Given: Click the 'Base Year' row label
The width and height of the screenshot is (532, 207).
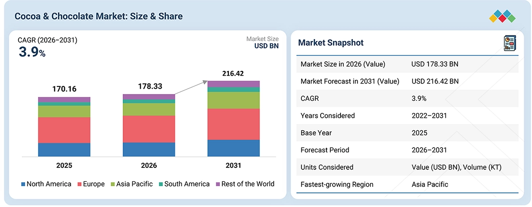Looking at the screenshot, I should point(316,133).
